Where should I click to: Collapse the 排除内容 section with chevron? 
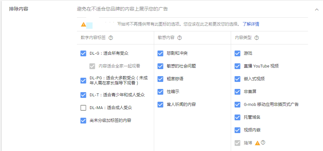[317, 10]
